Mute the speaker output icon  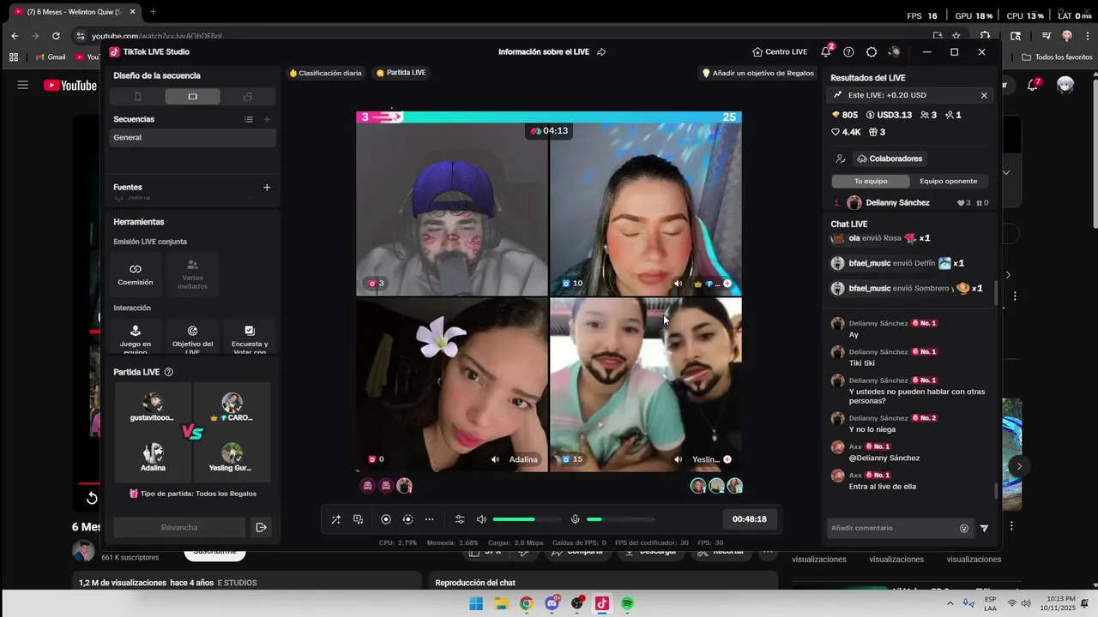[481, 519]
